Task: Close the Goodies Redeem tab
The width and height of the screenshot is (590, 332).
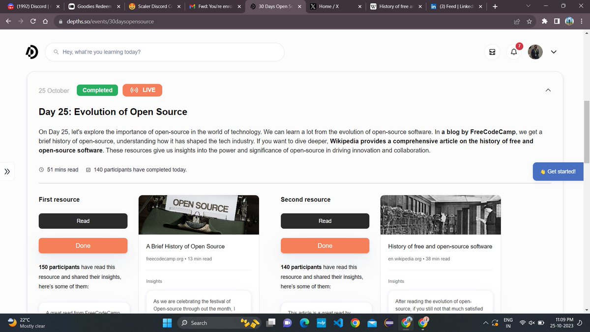Action: 118,7
